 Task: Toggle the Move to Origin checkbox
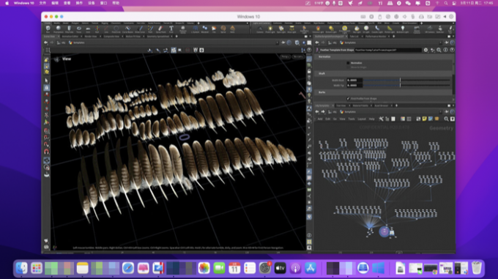[348, 67]
